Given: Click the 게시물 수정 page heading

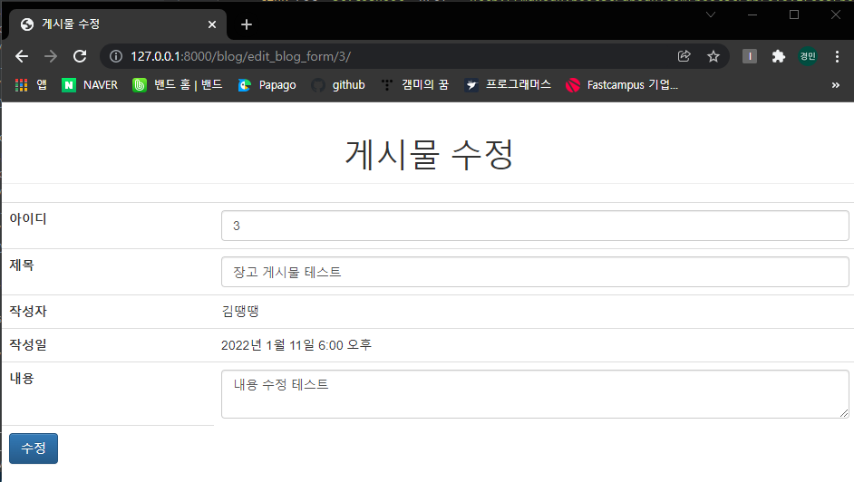Looking at the screenshot, I should coord(429,155).
